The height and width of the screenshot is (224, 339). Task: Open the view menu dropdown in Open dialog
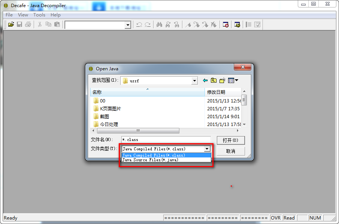(x=233, y=80)
